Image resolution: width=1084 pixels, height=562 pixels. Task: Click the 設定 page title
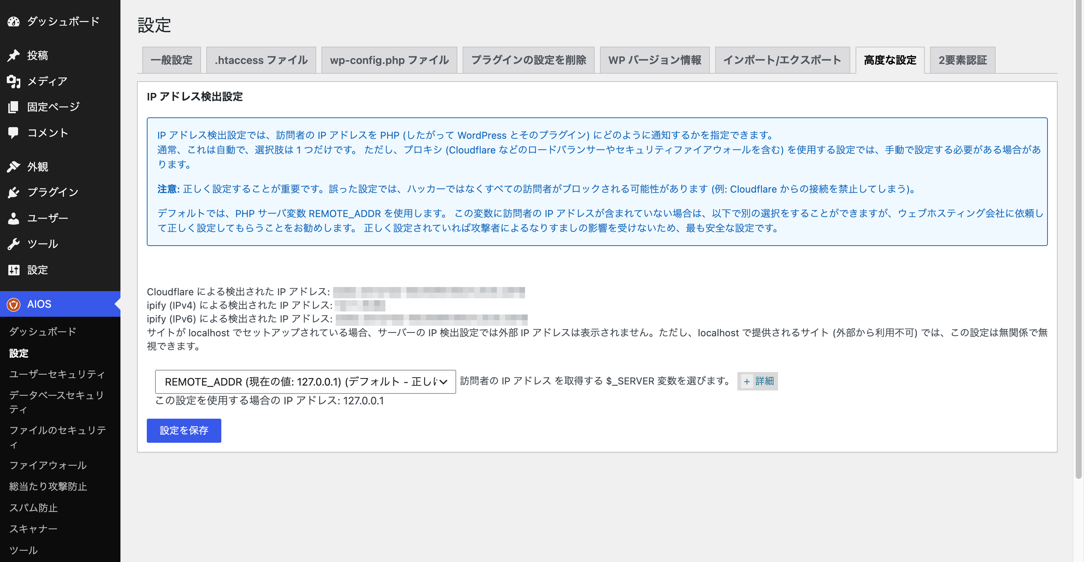[154, 25]
